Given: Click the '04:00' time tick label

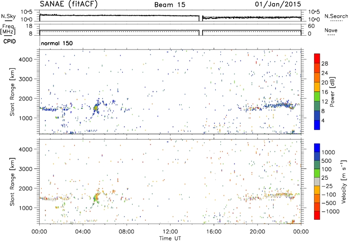Looking at the screenshot, I should click(83, 232).
